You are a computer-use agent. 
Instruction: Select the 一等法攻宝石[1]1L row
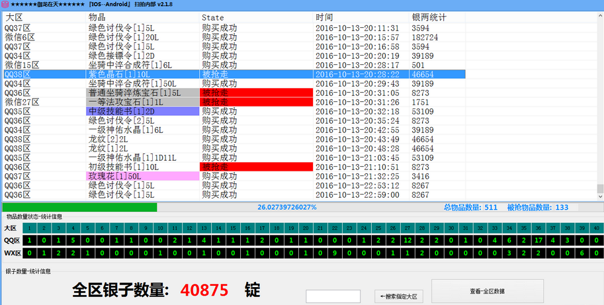click(142, 103)
